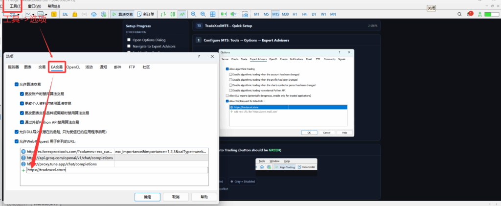Viewport: 501px width, 206px height.
Task: Click the zoom out magnifier icon
Action: pyautogui.click(x=203, y=14)
